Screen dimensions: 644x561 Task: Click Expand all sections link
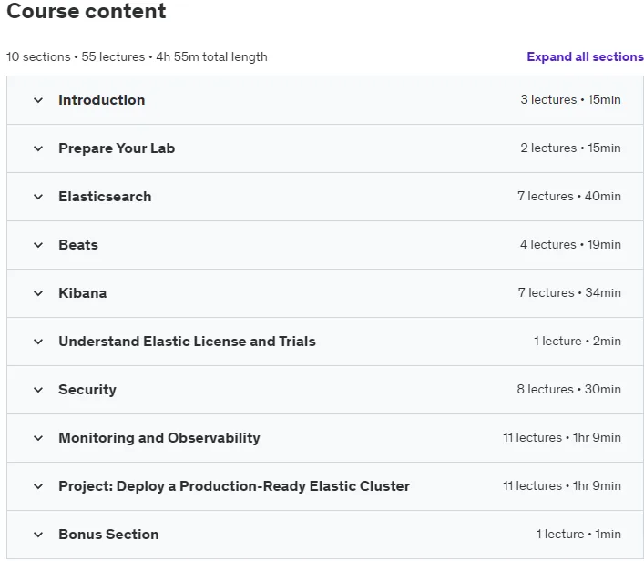(586, 56)
